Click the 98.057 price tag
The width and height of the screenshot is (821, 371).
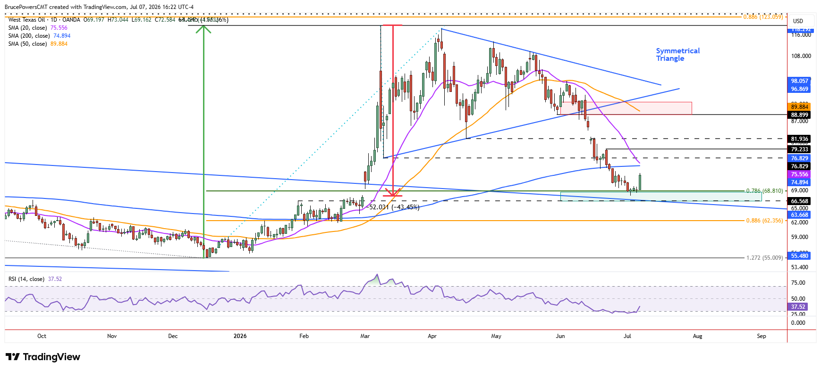(800, 81)
